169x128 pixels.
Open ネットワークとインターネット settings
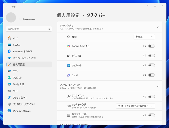(x=29, y=58)
